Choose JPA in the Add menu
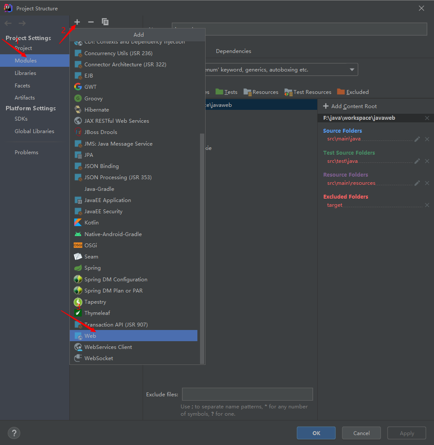The height and width of the screenshot is (445, 434). click(134, 155)
